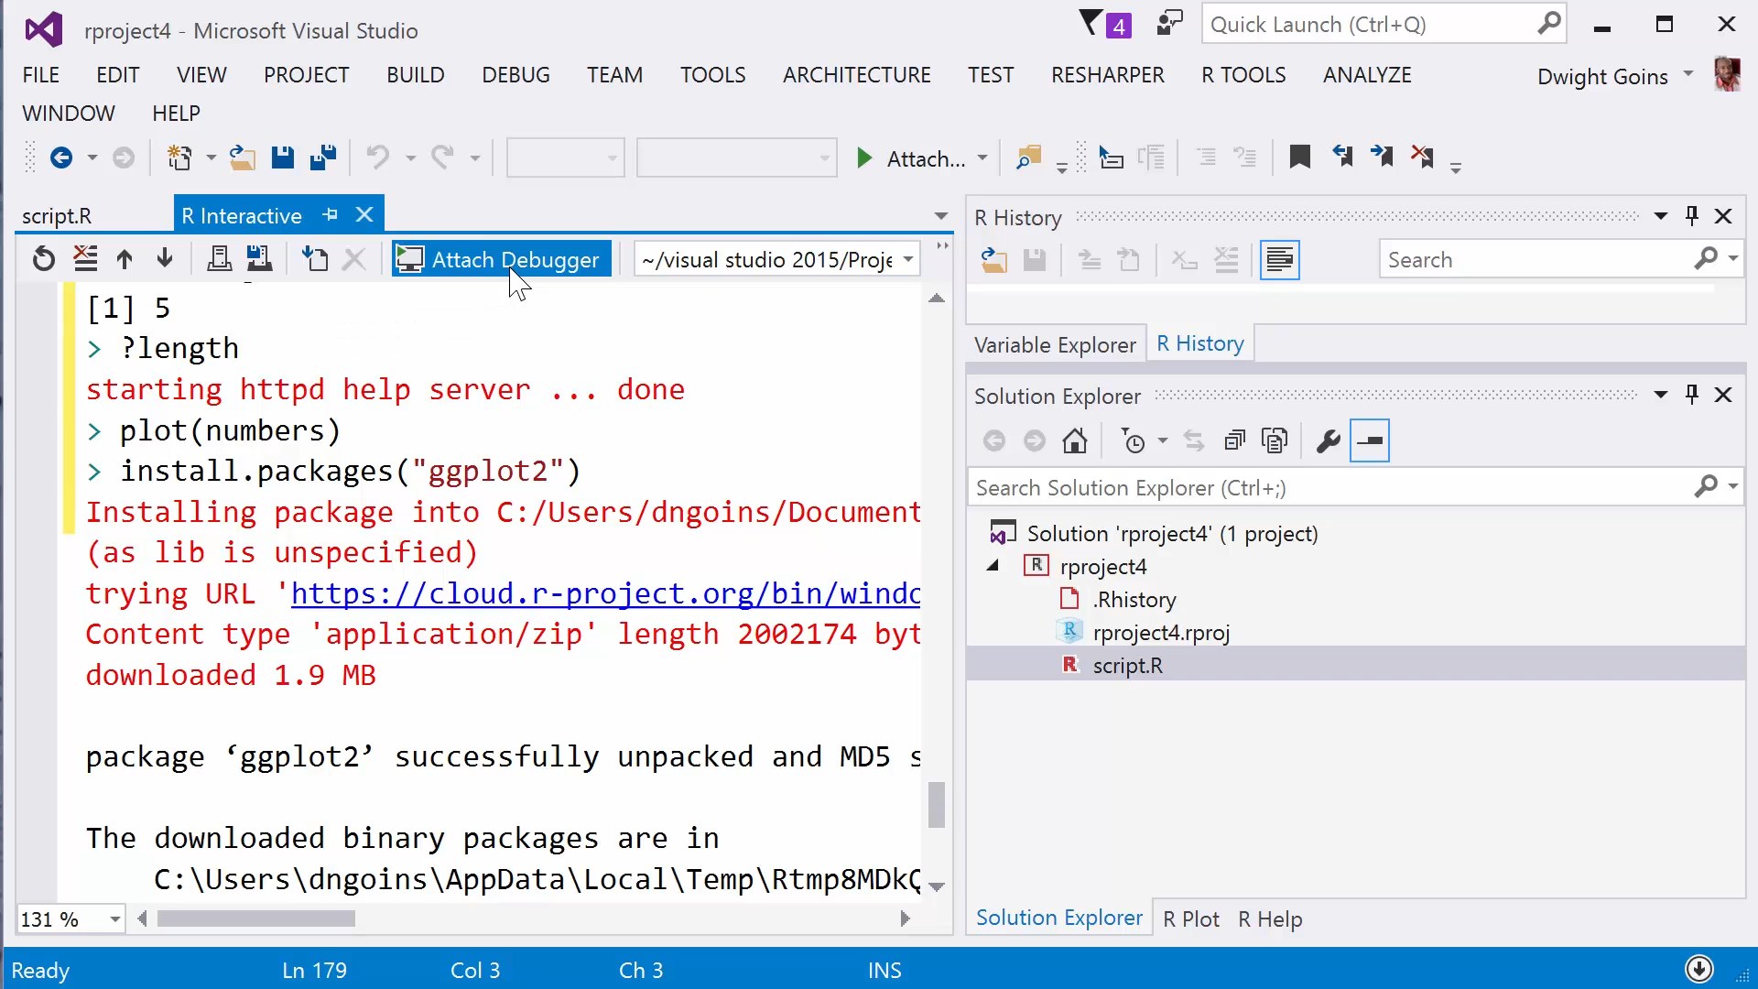Toggle multiline history view in R History
1758x989 pixels.
(1280, 260)
